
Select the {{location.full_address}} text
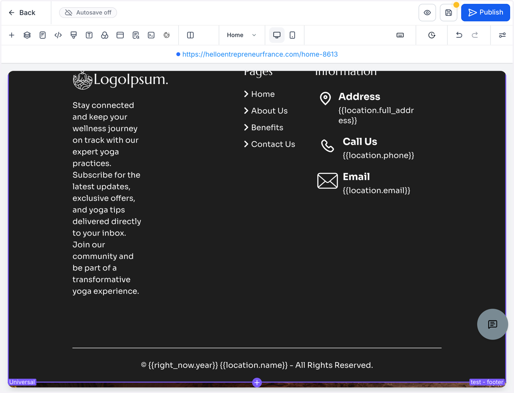click(376, 116)
